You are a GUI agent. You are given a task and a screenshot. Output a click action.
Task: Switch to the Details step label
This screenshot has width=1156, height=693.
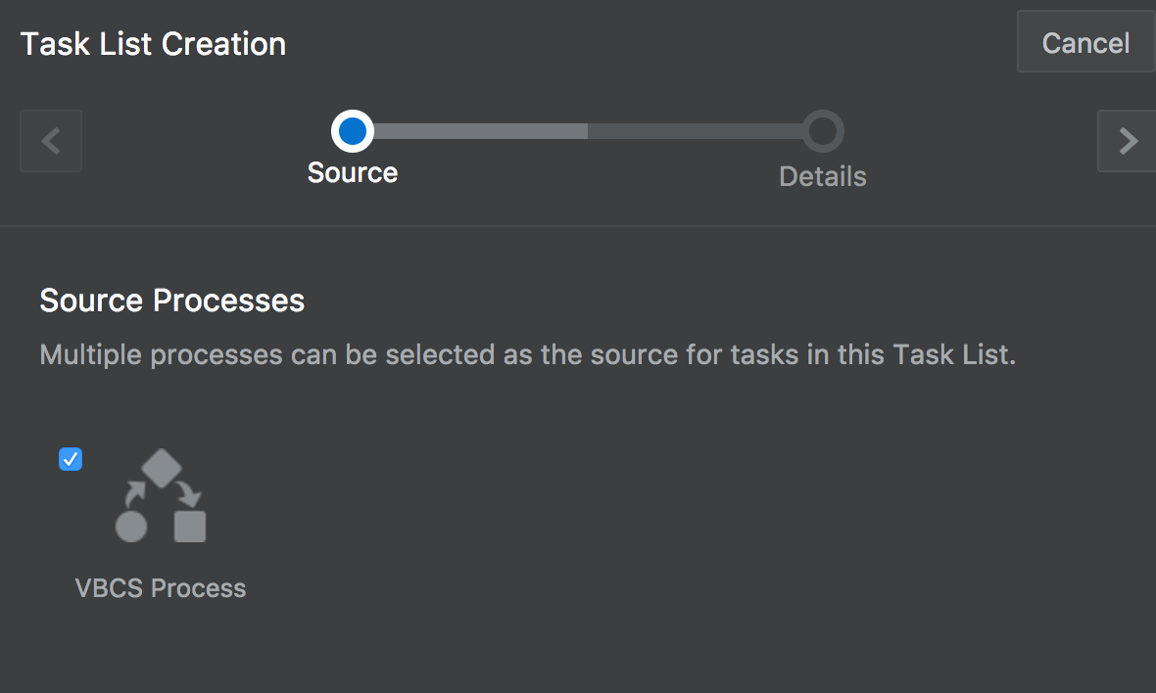(823, 177)
